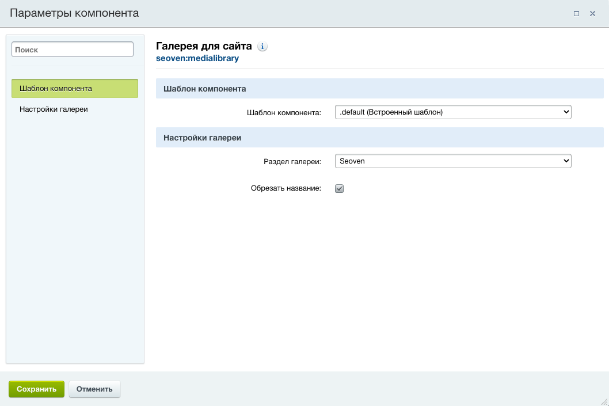
Task: Click the seoven:medialibrary component name
Action: pyautogui.click(x=197, y=58)
